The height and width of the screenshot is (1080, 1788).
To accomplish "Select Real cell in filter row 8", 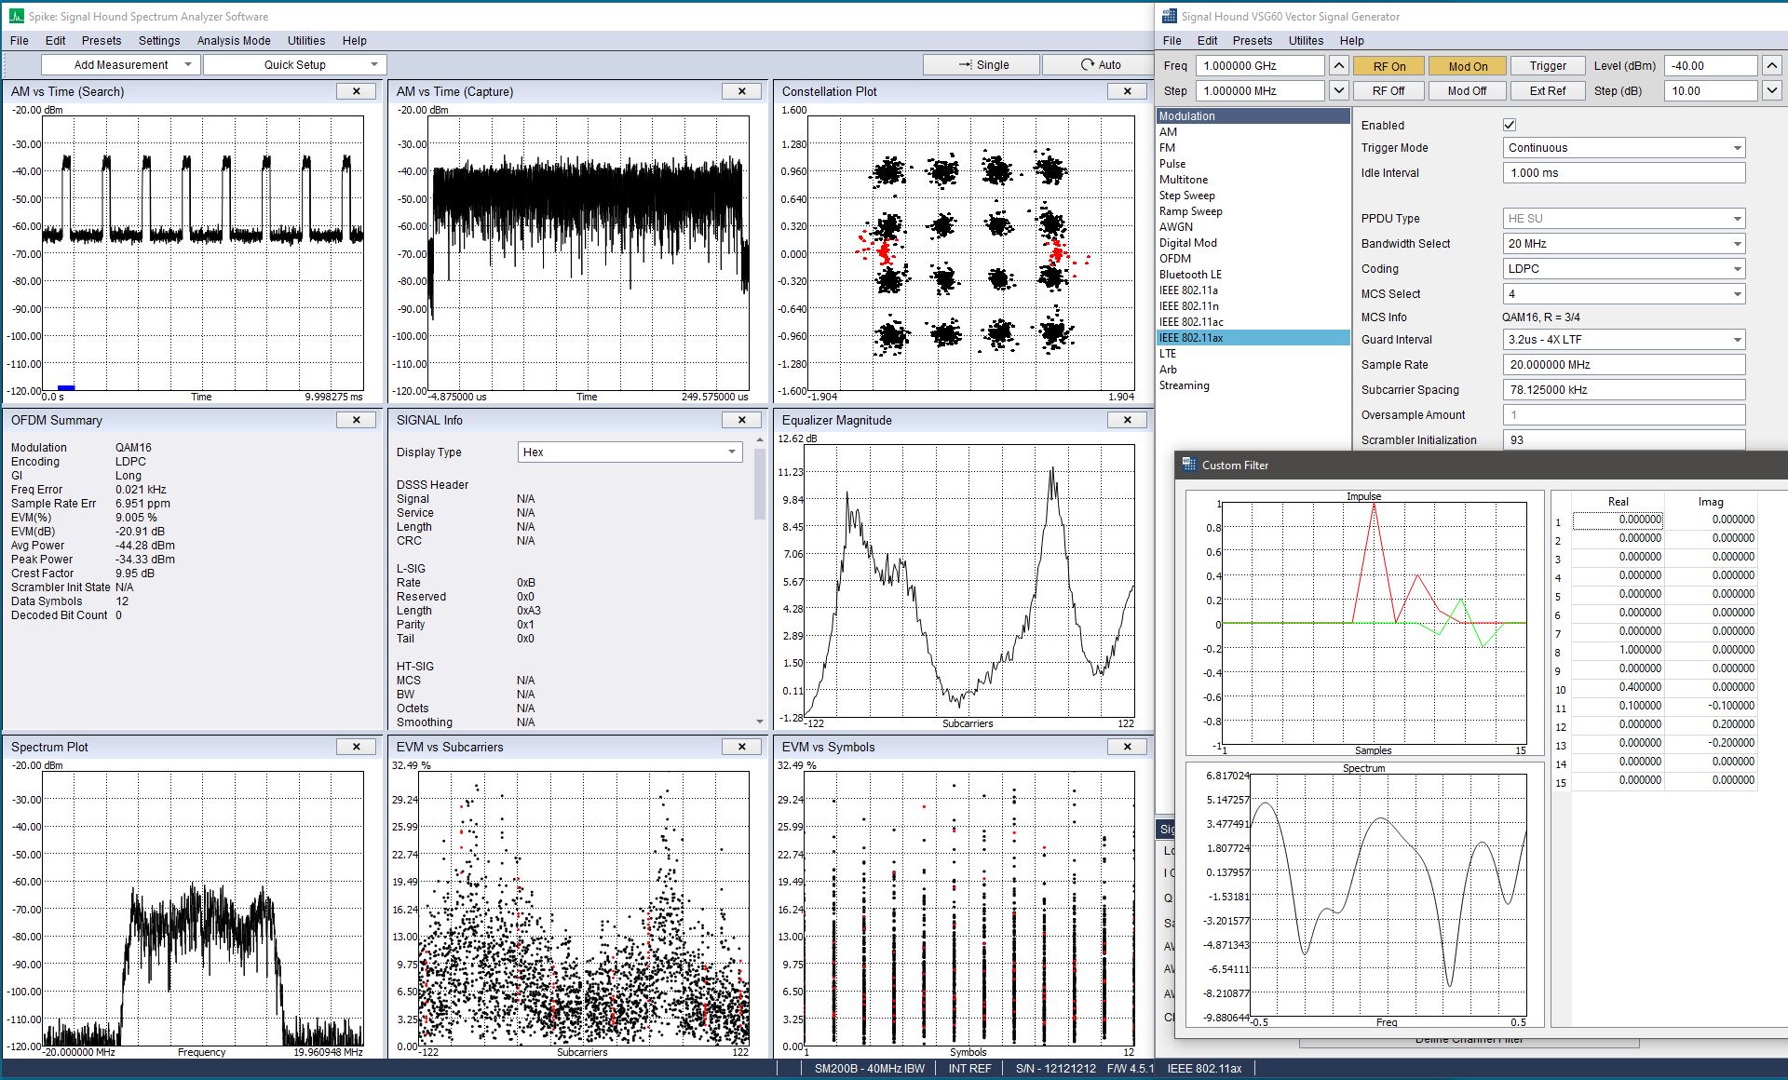I will click(x=1619, y=649).
